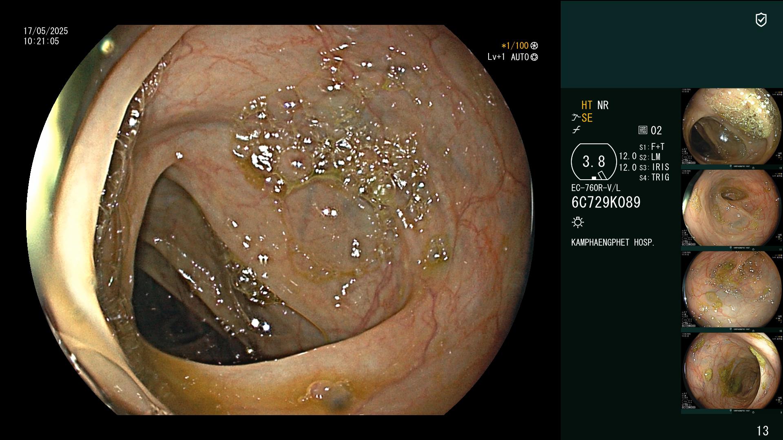The image size is (783, 440).
Task: Open the fourth thumbnail at the bottom
Action: [x=732, y=371]
